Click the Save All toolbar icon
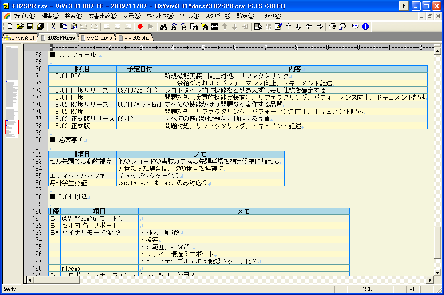444x295 pixels. [x=40, y=26]
